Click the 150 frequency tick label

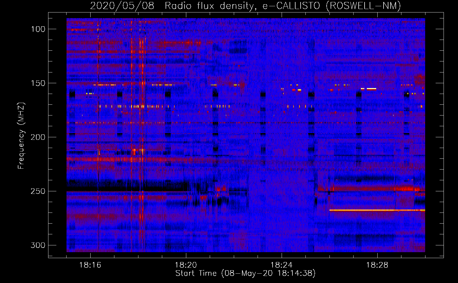pyautogui.click(x=38, y=83)
